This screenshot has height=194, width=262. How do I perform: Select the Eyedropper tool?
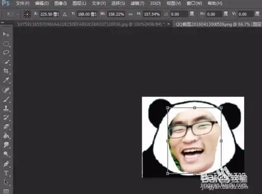(6, 80)
